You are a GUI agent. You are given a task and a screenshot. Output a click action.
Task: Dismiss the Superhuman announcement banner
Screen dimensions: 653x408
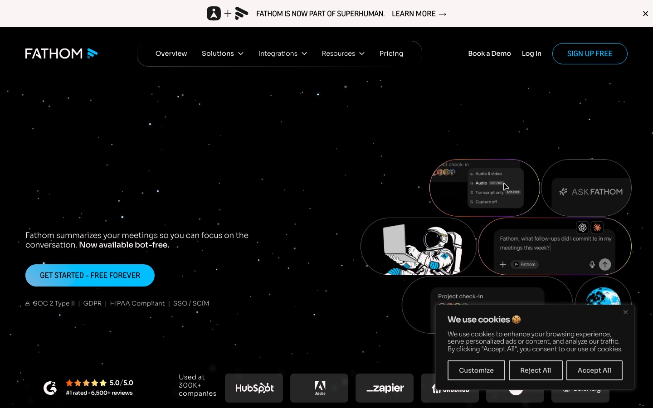645,14
